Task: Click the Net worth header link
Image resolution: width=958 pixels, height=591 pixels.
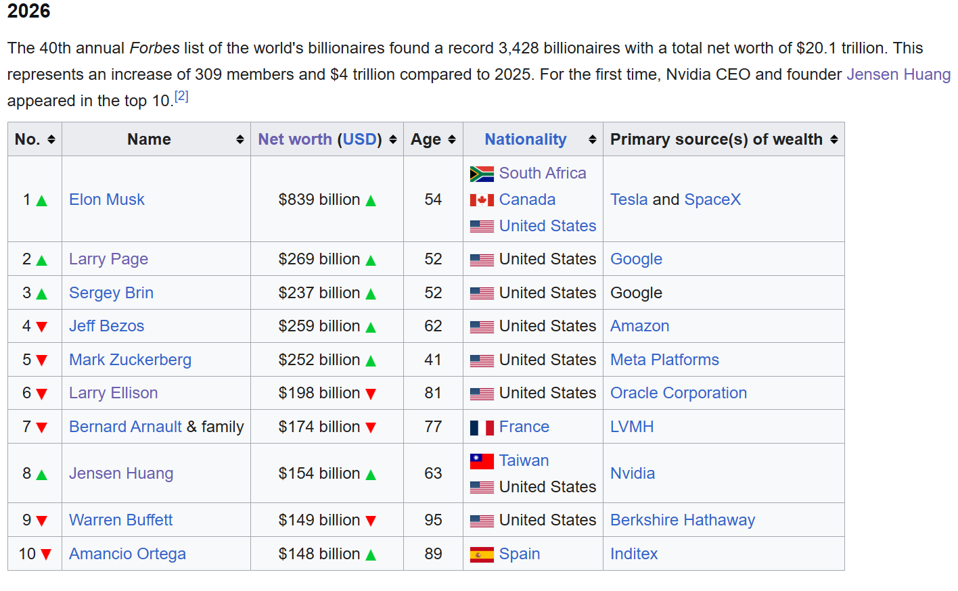Action: point(295,139)
